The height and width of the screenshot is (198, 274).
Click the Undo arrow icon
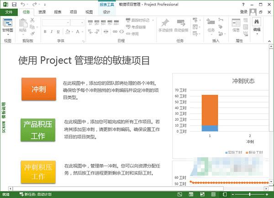[23, 4]
